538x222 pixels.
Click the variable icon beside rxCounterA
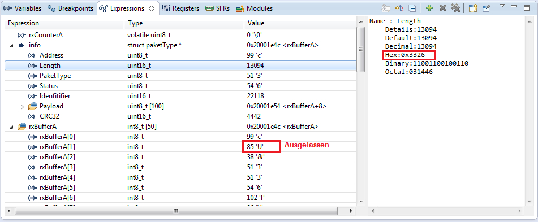(x=22, y=35)
